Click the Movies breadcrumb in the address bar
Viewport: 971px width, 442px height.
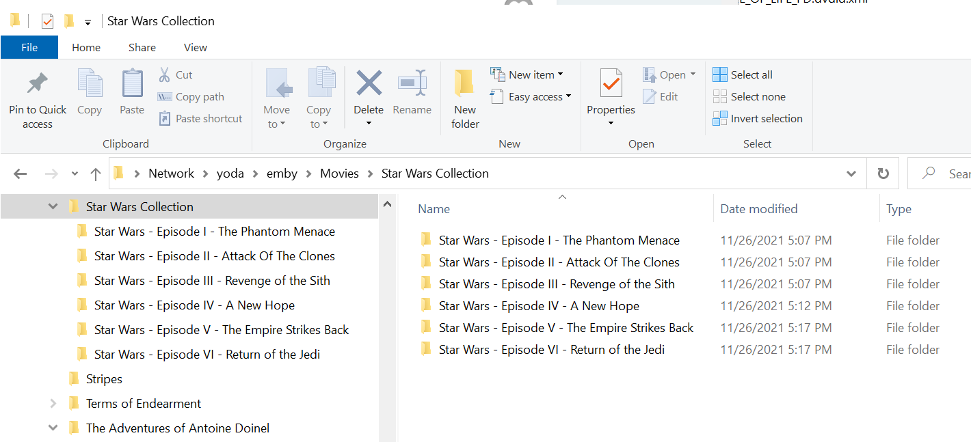pyautogui.click(x=339, y=173)
